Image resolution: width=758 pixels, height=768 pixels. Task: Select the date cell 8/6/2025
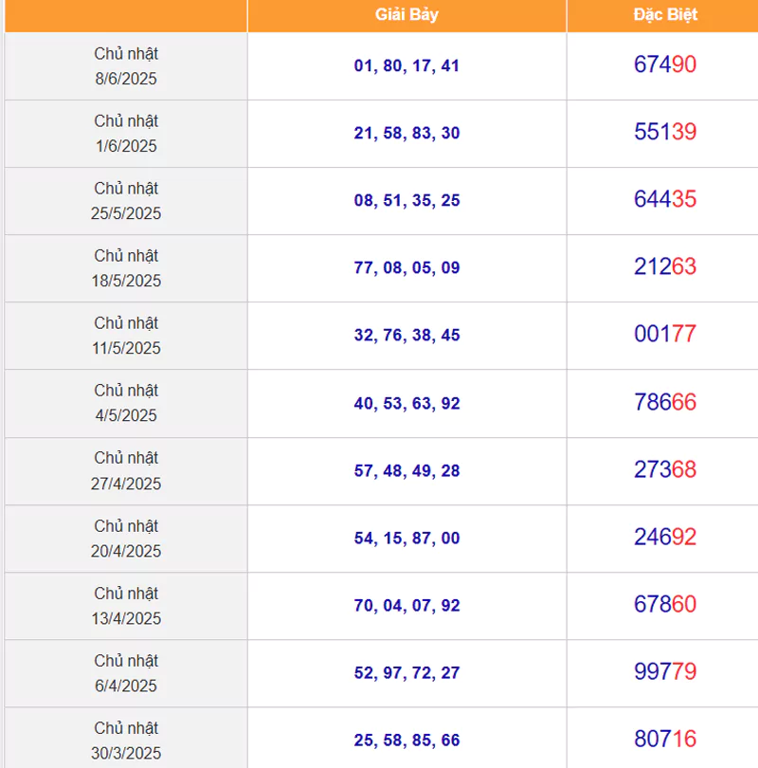click(126, 66)
